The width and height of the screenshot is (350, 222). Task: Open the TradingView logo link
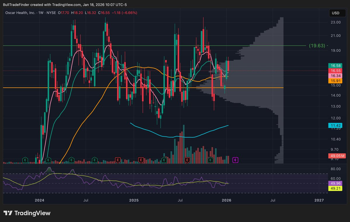27,213
